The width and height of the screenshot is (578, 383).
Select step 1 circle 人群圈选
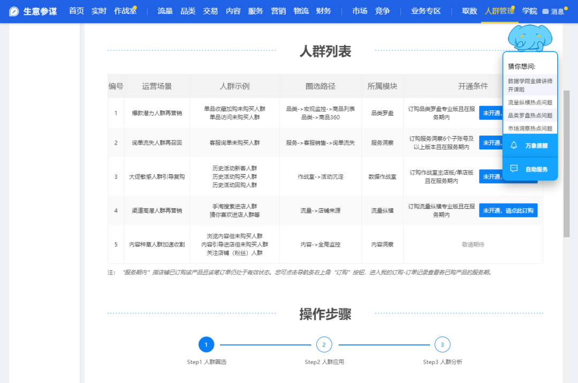tap(206, 344)
